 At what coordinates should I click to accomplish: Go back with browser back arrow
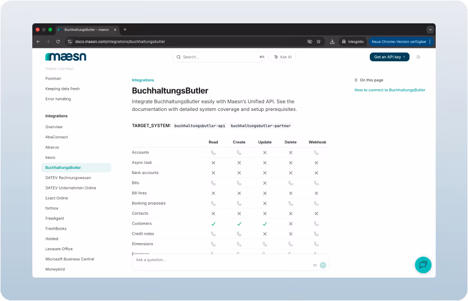pyautogui.click(x=38, y=41)
